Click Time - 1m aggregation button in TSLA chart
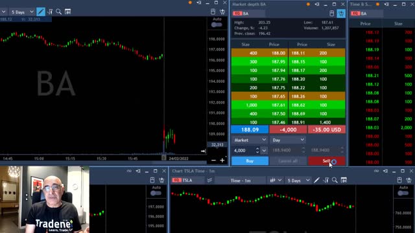This screenshot has width=415, height=233. coord(241,181)
